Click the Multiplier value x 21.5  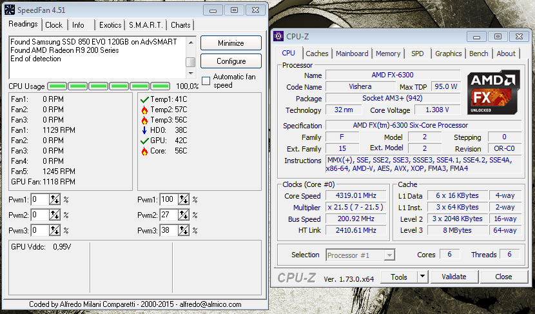click(356, 207)
